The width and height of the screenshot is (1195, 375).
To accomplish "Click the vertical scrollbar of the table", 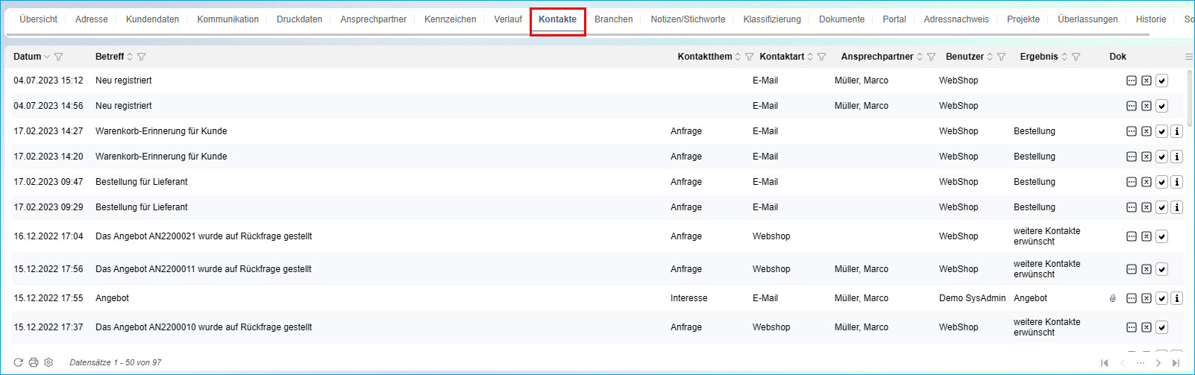I will pos(1190,97).
